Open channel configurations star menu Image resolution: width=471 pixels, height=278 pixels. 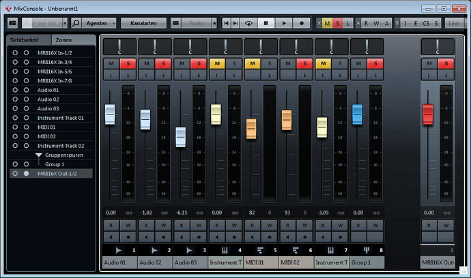(65, 23)
